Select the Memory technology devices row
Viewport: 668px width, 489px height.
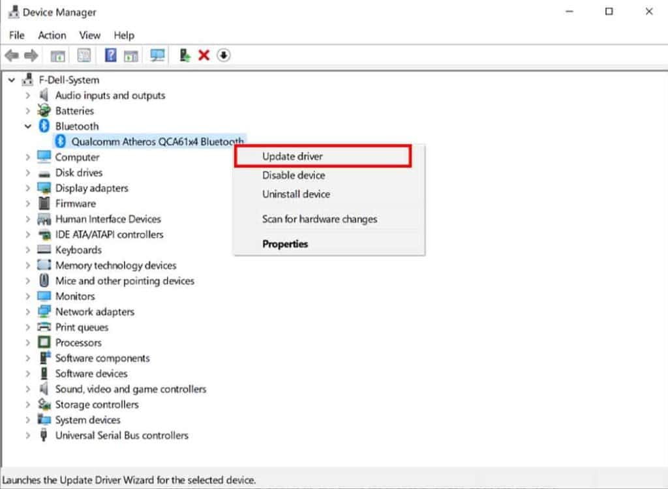[x=116, y=265]
